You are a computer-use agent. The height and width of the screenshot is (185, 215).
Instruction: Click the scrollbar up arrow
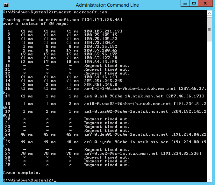point(209,13)
